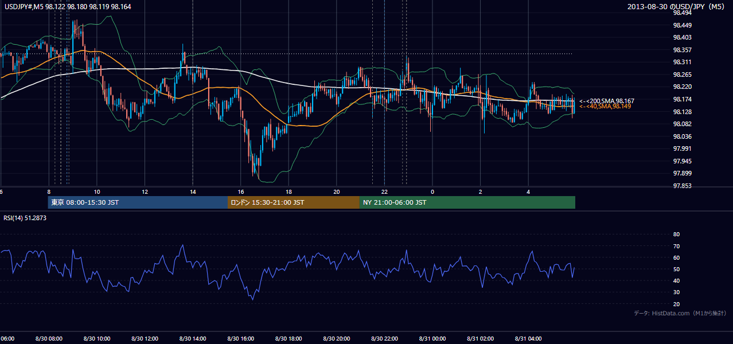The width and height of the screenshot is (733, 344).
Task: Click the 98.036 price axis label
Action: pos(681,136)
